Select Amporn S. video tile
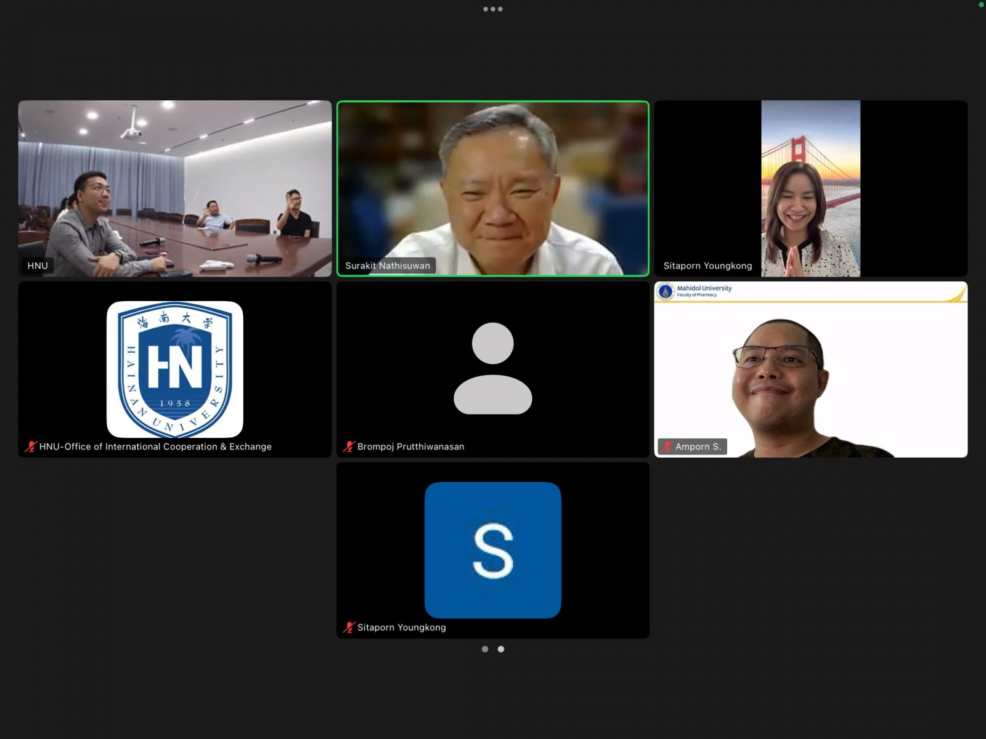This screenshot has height=739, width=986. coord(811,369)
